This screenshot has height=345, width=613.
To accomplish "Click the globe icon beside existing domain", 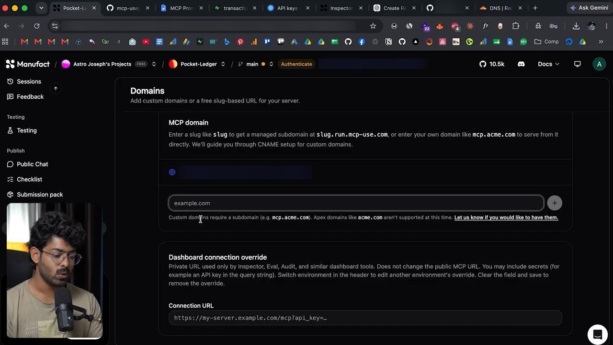I will tap(172, 172).
